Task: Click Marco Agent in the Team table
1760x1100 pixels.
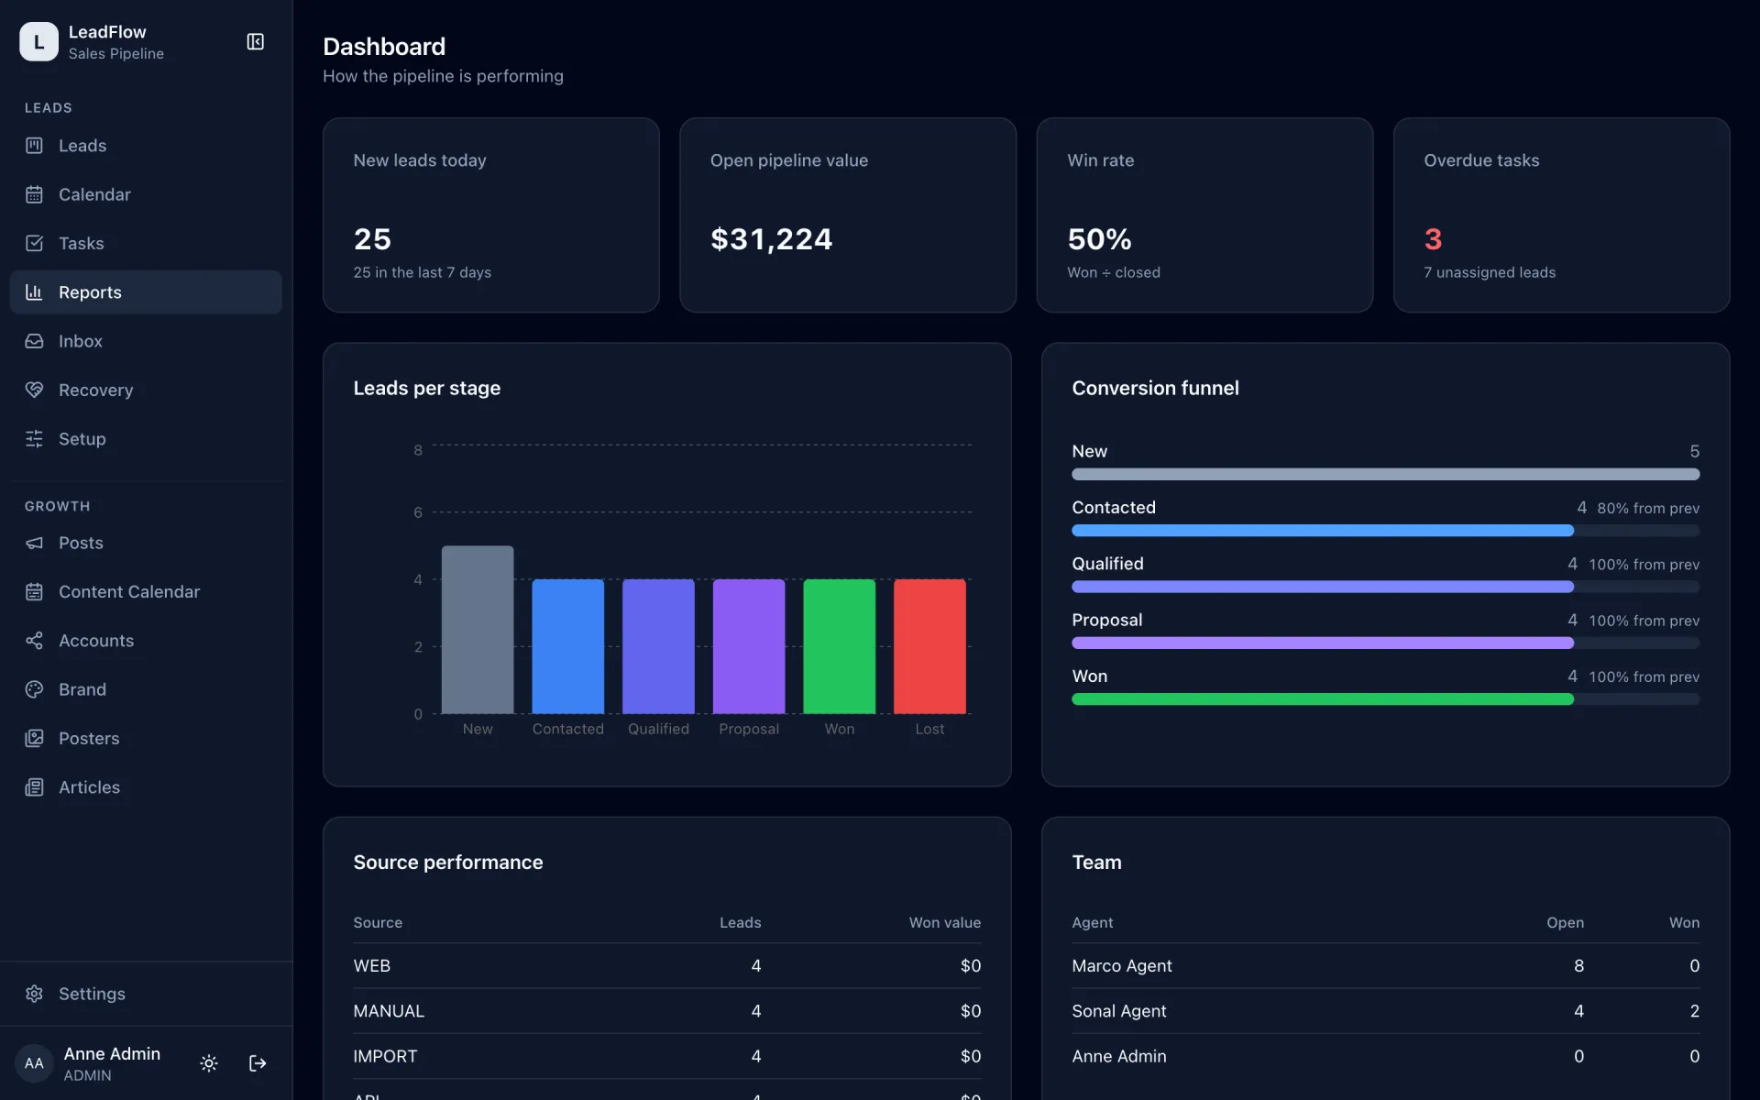Action: (x=1122, y=965)
